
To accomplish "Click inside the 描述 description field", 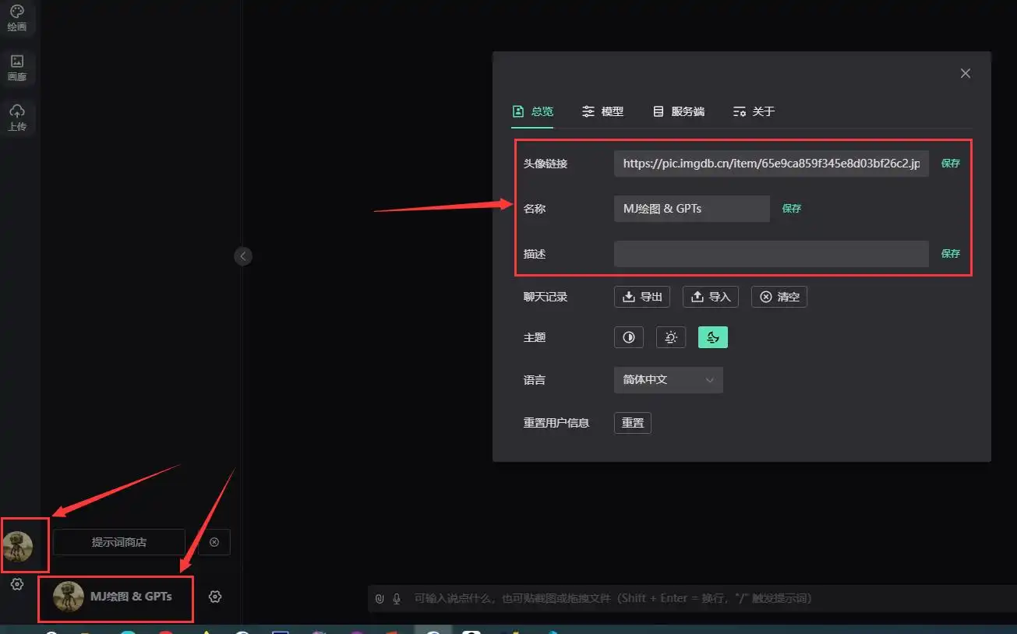I will point(770,253).
